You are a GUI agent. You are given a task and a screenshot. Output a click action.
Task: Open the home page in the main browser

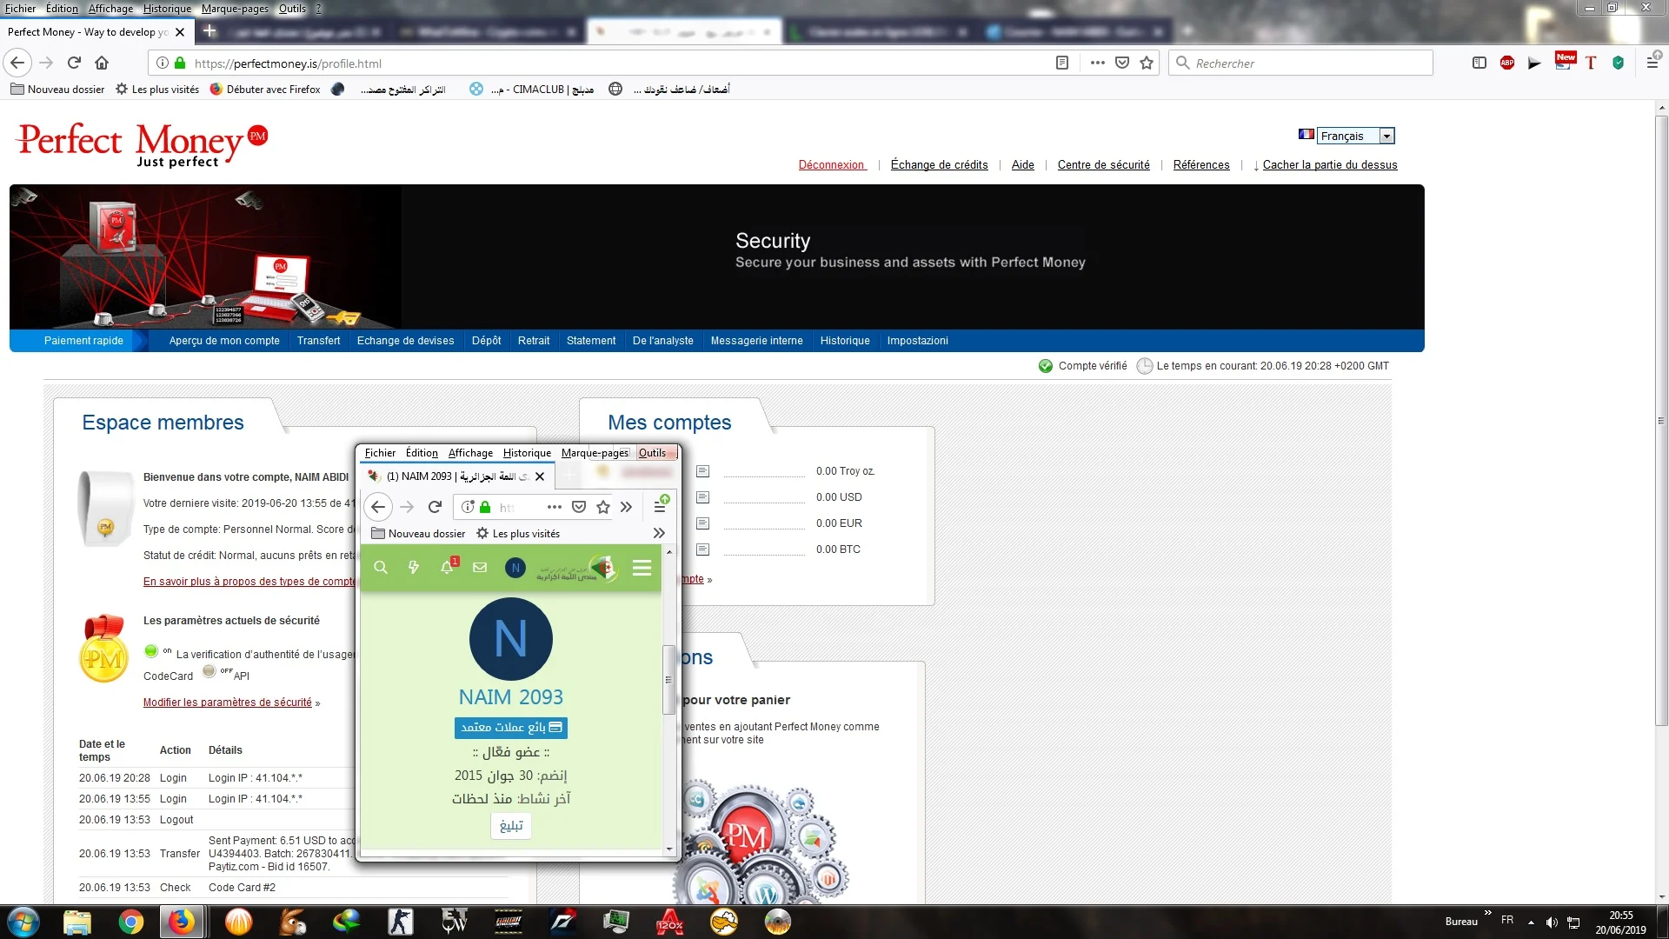(102, 63)
